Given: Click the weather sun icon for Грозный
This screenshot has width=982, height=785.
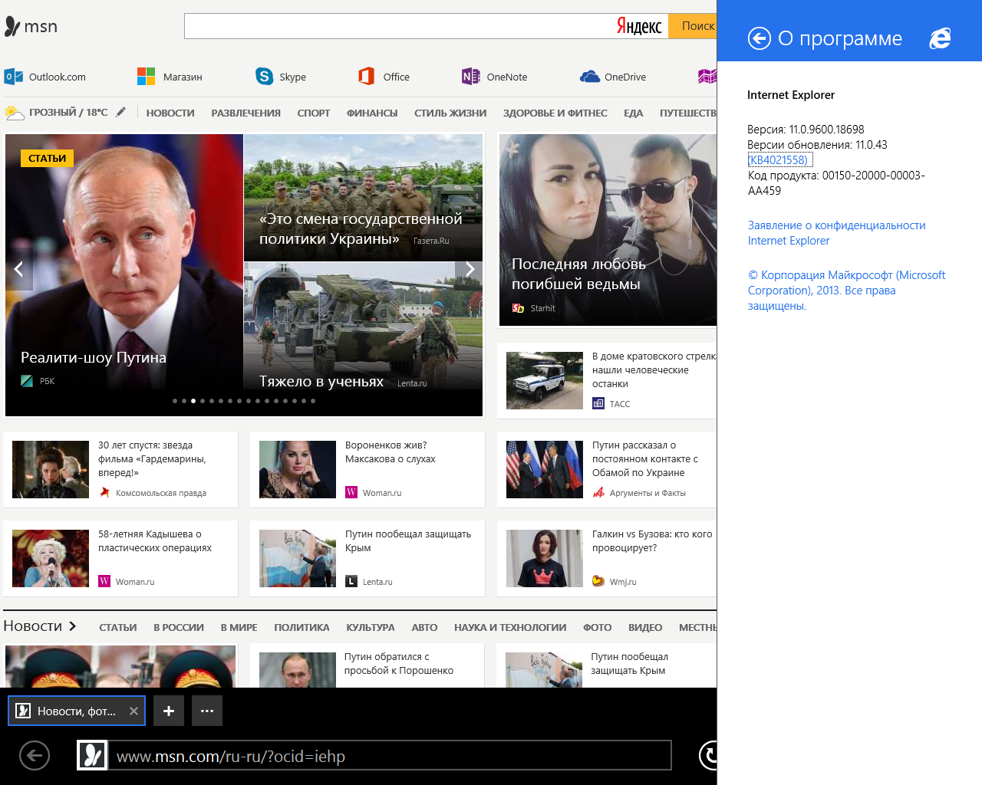Looking at the screenshot, I should point(14,113).
